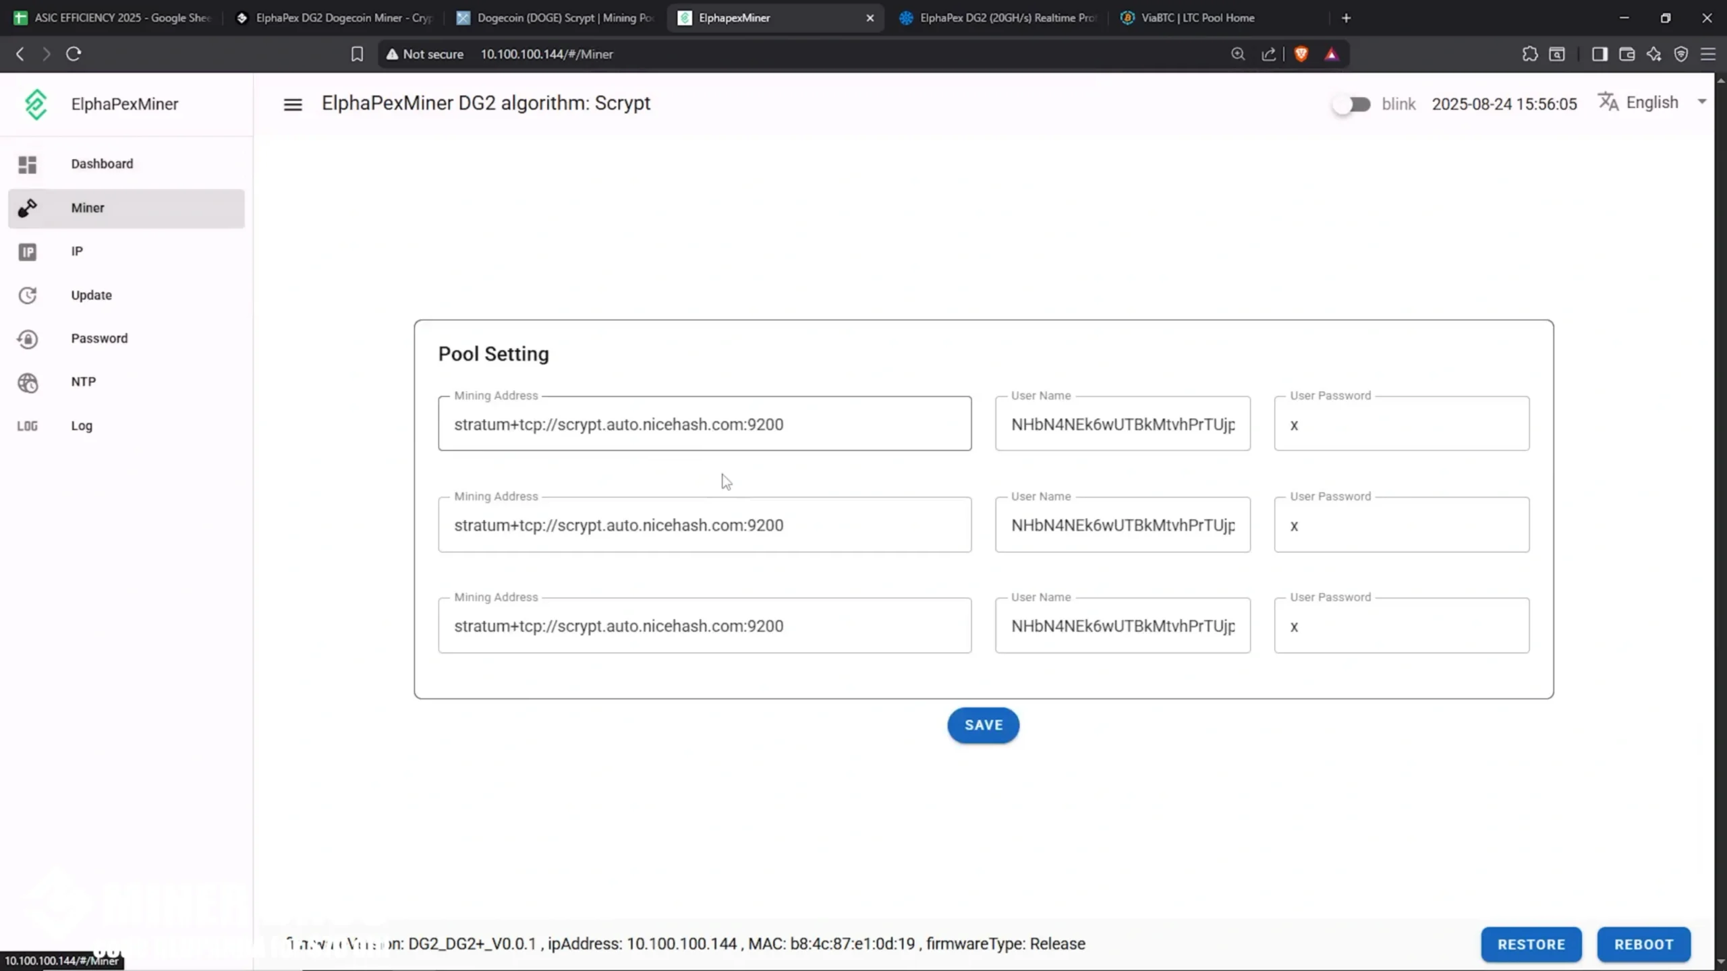The image size is (1727, 971).
Task: Click the bookmark icon in address bar
Action: point(357,54)
